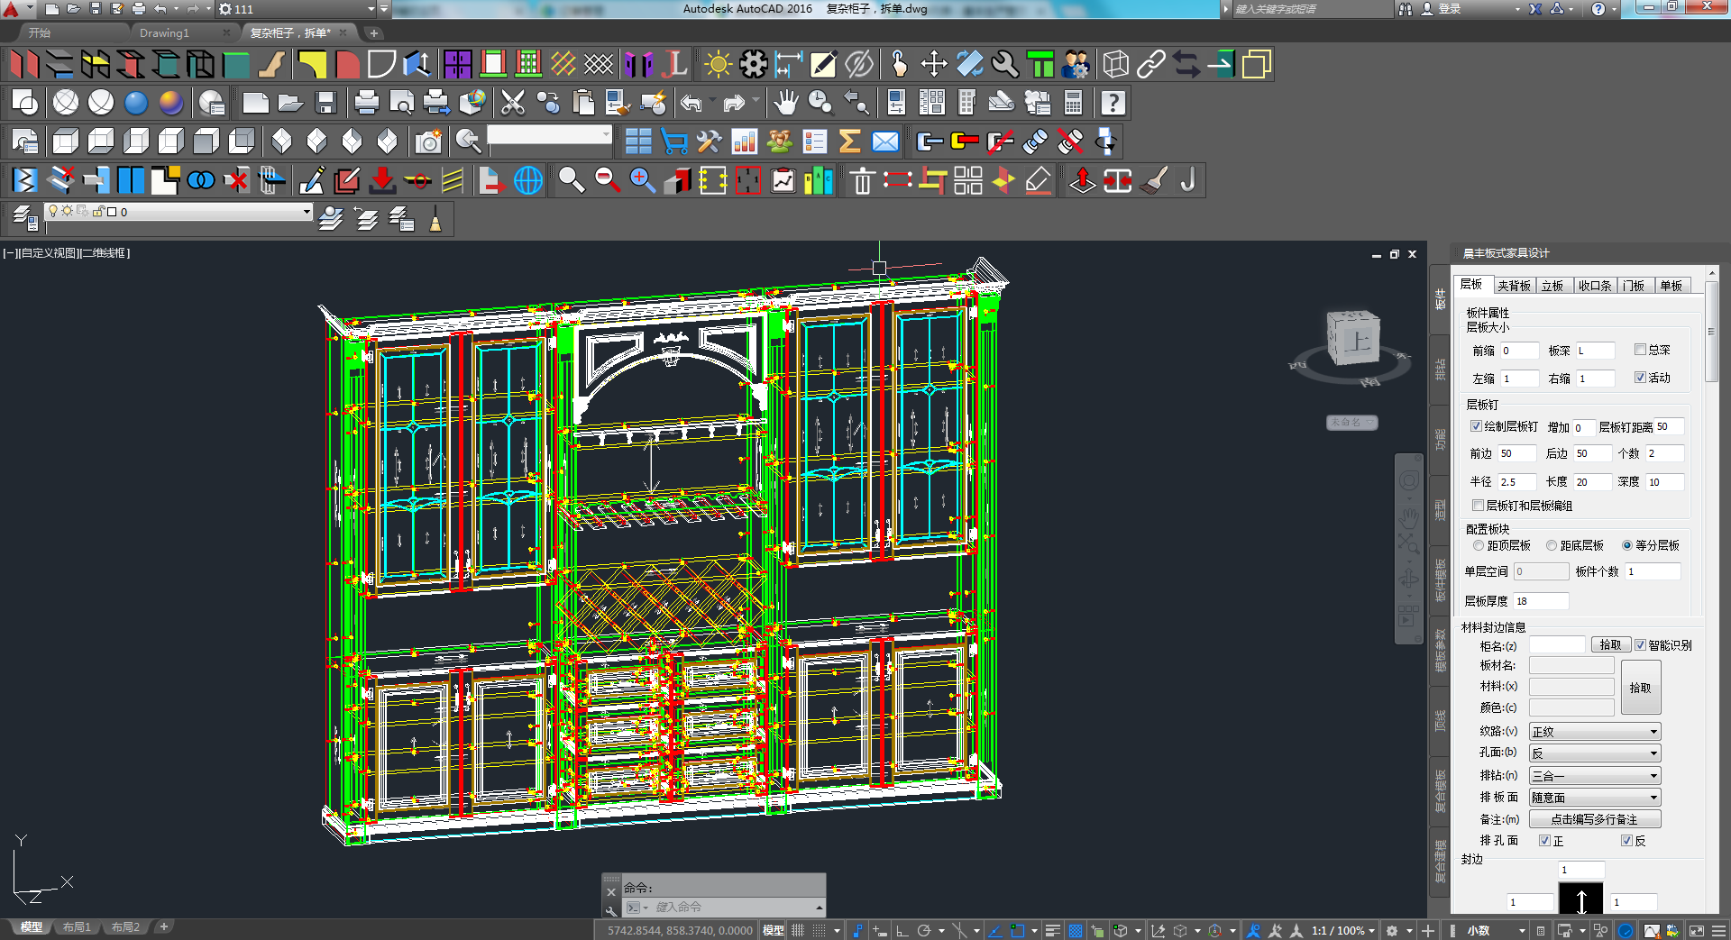Click the purple four-door cabinet icon
The height and width of the screenshot is (940, 1731).
coord(457,64)
